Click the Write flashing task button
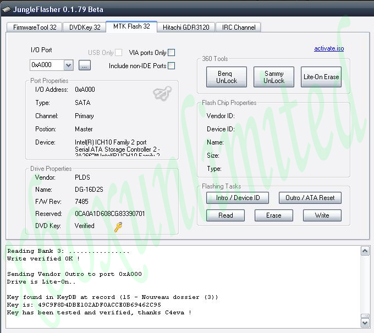 322,215
